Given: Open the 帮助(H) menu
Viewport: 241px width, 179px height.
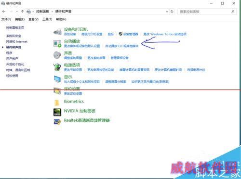Looking at the screenshot, I should click(61, 19).
